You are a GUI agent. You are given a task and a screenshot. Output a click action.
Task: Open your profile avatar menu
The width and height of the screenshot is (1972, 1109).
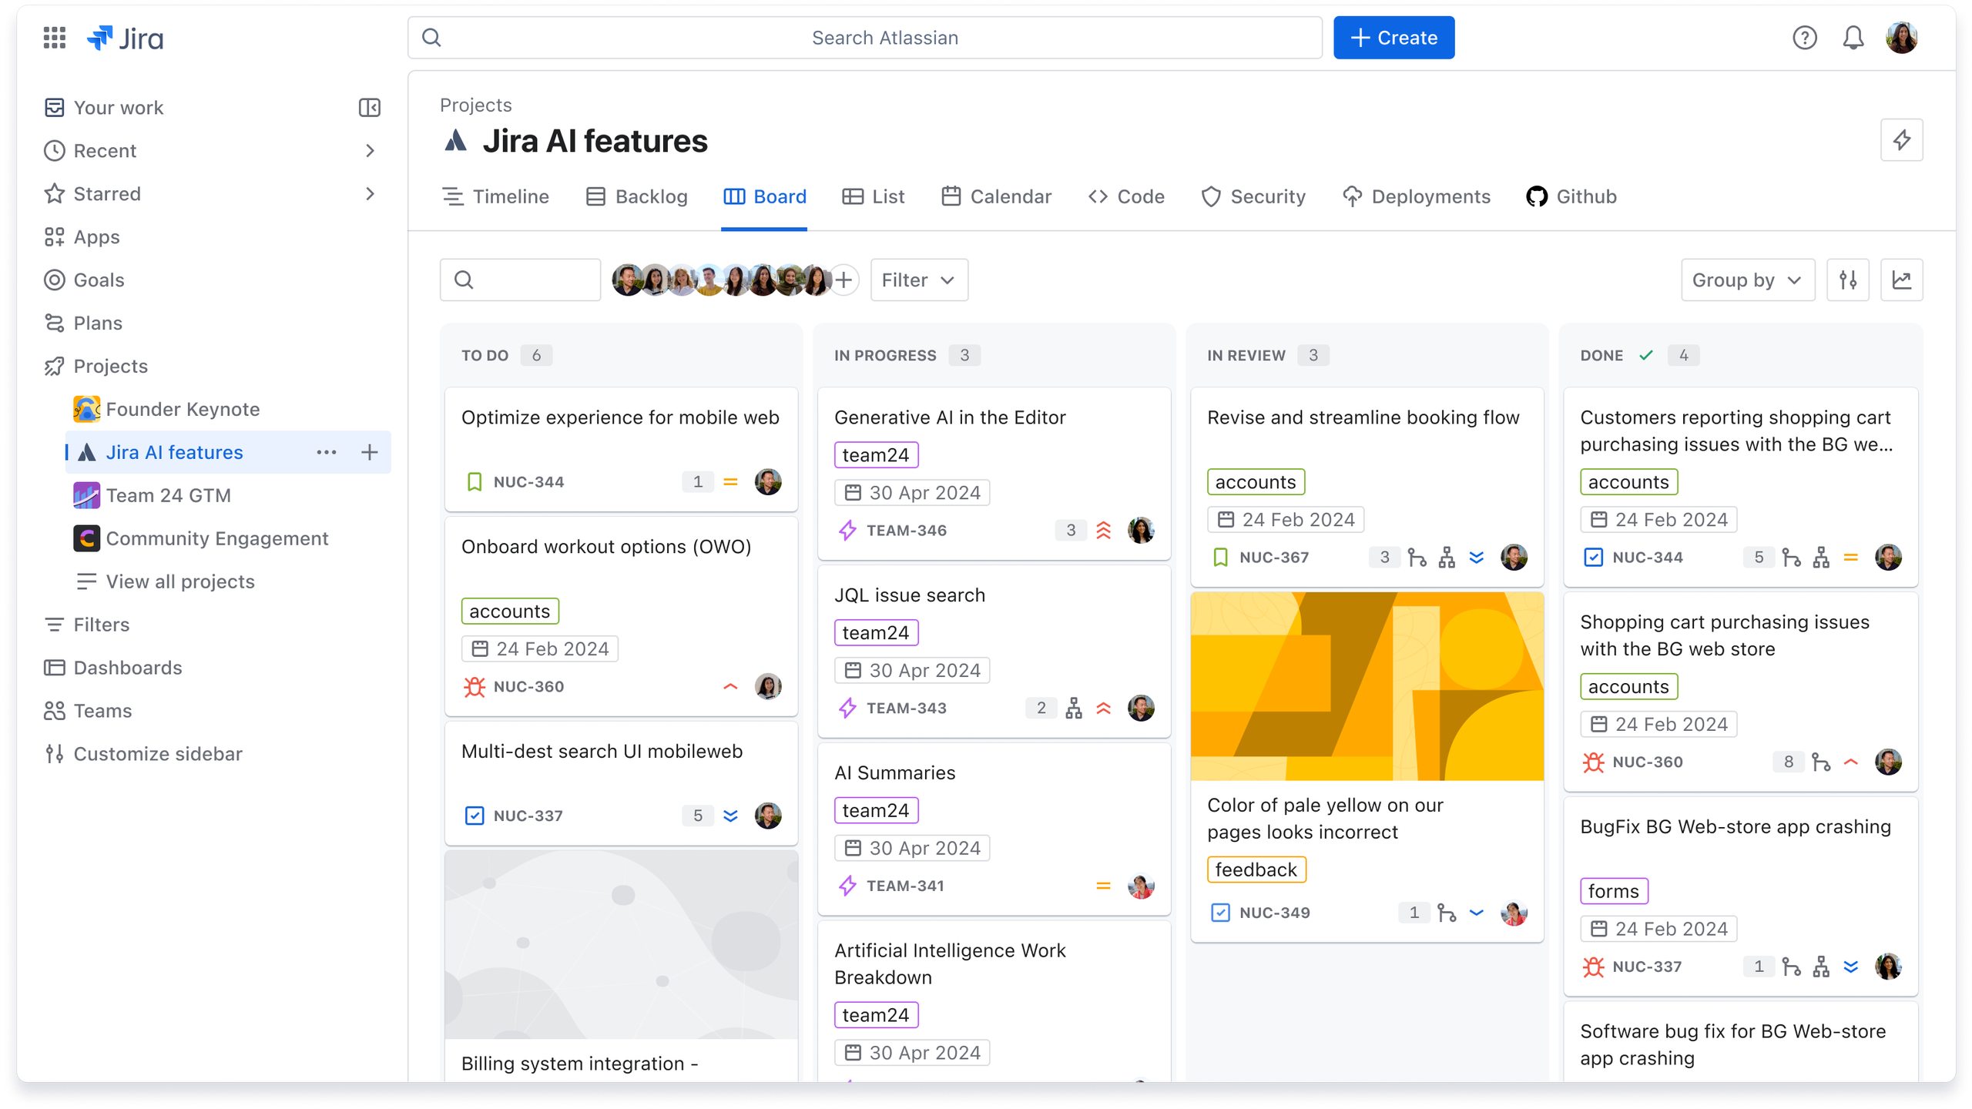pos(1901,37)
